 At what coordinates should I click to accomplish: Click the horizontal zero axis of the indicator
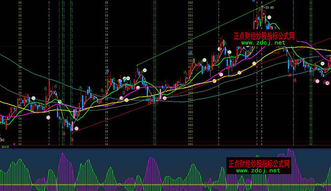click(165, 185)
